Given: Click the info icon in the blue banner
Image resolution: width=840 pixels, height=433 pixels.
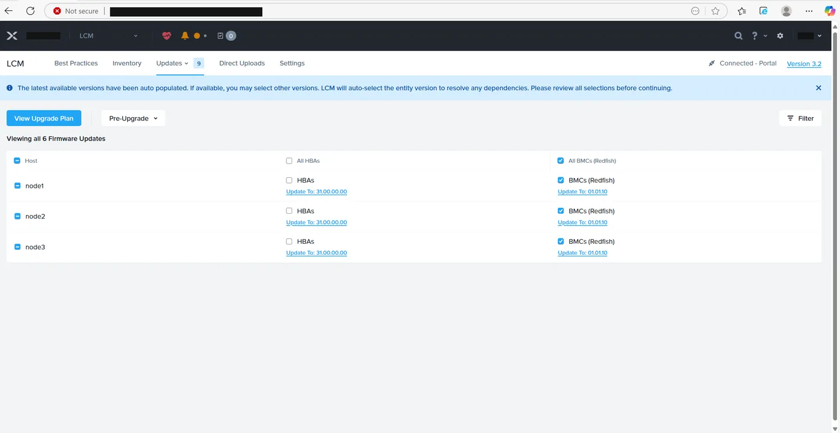Looking at the screenshot, I should pyautogui.click(x=10, y=88).
